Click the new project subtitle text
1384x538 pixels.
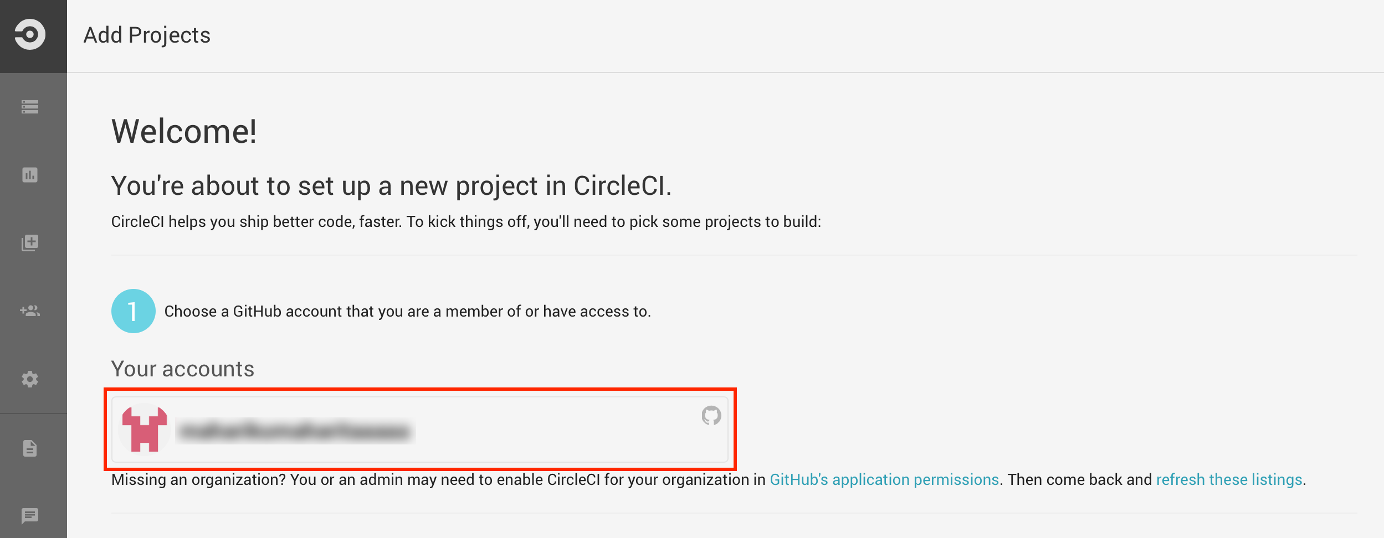point(392,186)
